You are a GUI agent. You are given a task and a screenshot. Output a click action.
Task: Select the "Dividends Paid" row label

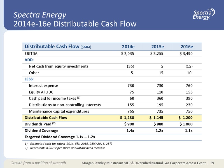click(x=40, y=124)
